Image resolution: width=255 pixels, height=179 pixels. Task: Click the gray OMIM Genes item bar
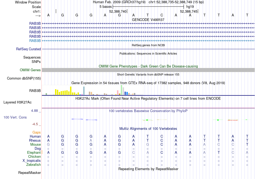tap(148, 70)
